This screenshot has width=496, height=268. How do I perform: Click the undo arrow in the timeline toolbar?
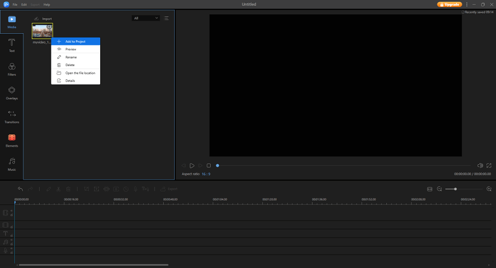click(x=20, y=189)
